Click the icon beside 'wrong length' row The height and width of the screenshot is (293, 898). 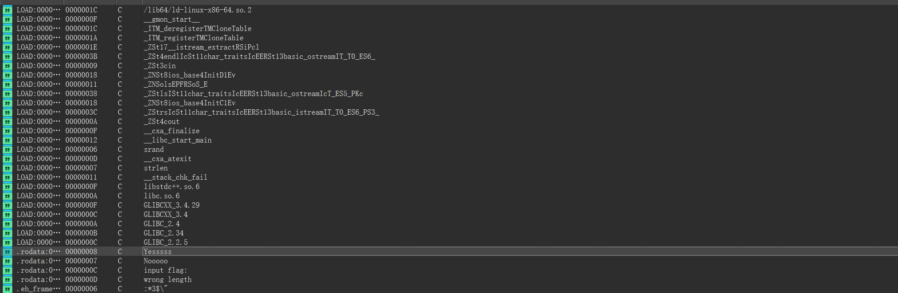point(7,280)
